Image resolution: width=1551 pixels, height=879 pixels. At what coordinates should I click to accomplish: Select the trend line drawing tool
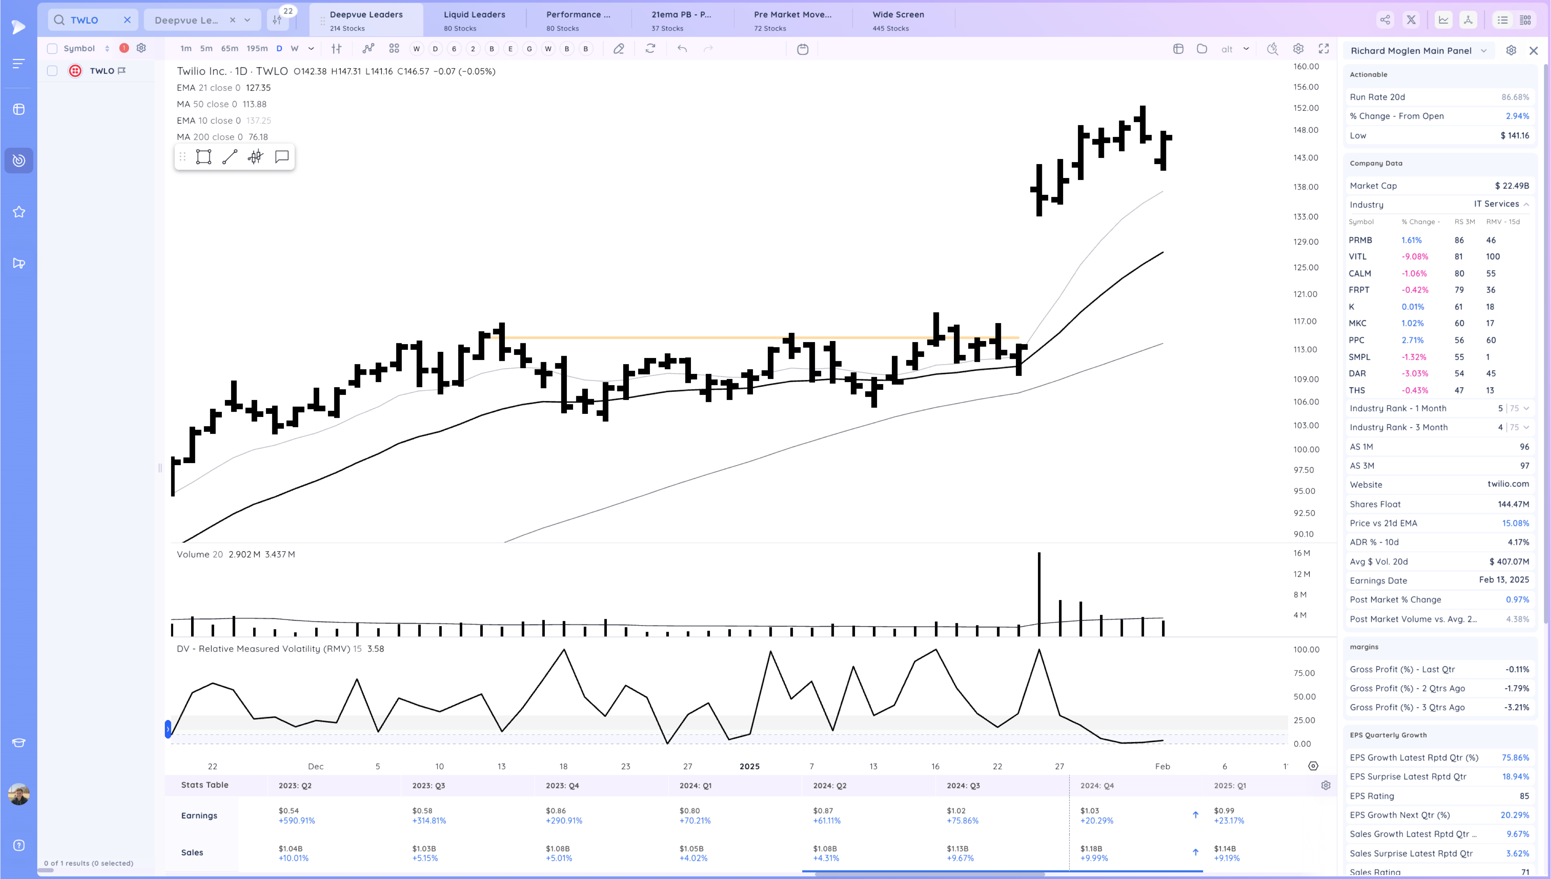point(229,157)
